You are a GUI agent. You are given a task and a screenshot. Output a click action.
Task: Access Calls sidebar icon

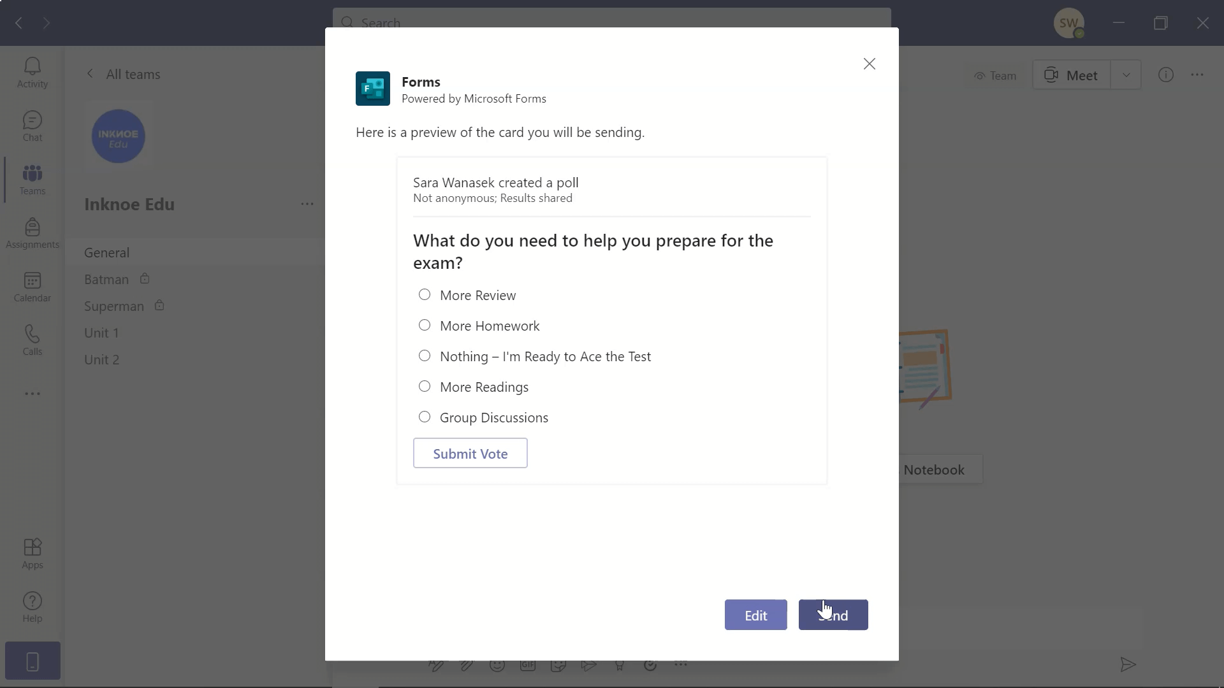[x=33, y=341]
